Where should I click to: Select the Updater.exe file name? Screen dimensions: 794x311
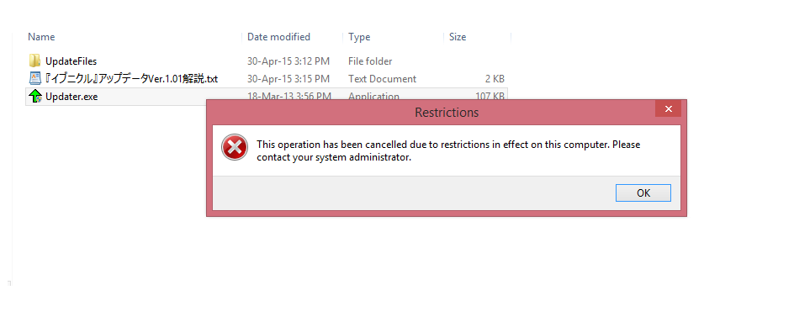pos(71,97)
